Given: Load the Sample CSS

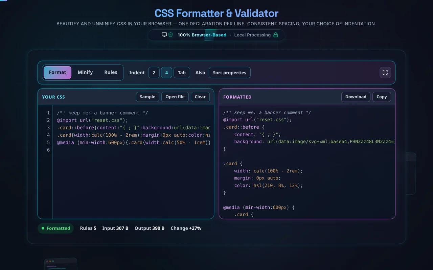Looking at the screenshot, I should (147, 97).
